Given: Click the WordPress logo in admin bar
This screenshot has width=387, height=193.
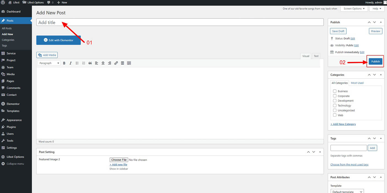Looking at the screenshot, I should coord(3,2).
